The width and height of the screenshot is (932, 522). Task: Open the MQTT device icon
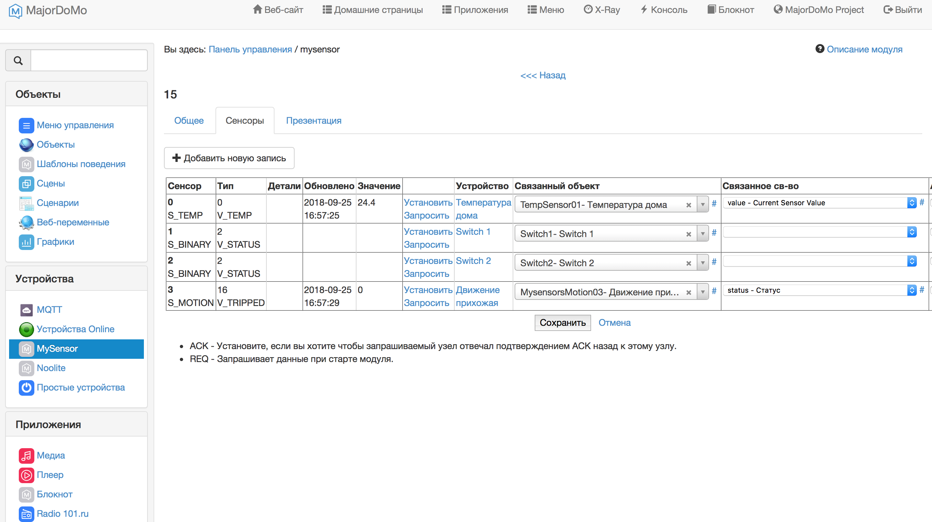26,310
